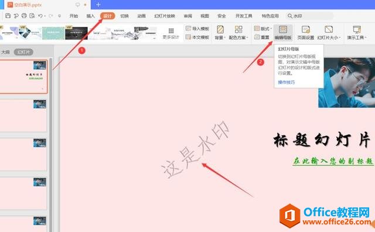Select the fourth slide thumbnail
This screenshot has width=375, height=232.
23,193
